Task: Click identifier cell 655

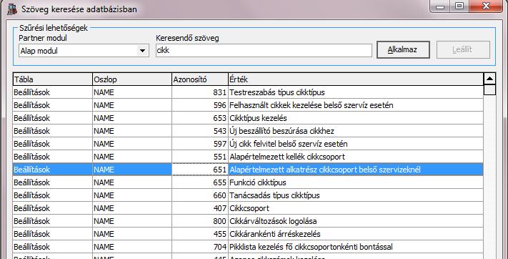Action: click(x=200, y=182)
